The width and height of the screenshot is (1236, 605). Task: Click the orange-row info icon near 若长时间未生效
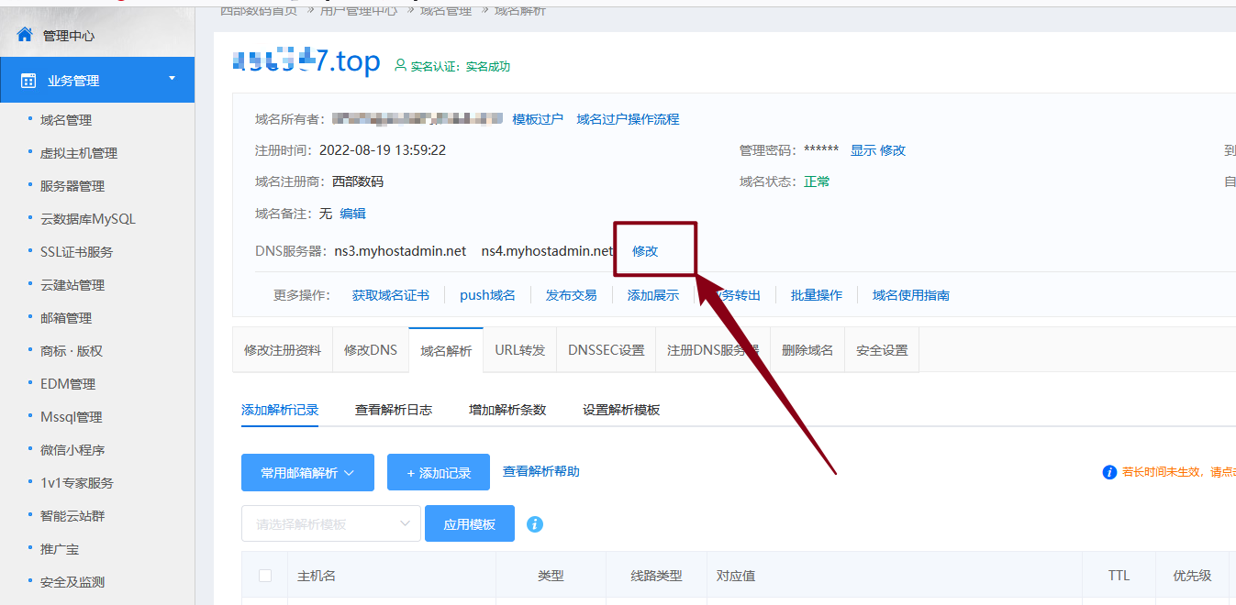point(1108,472)
